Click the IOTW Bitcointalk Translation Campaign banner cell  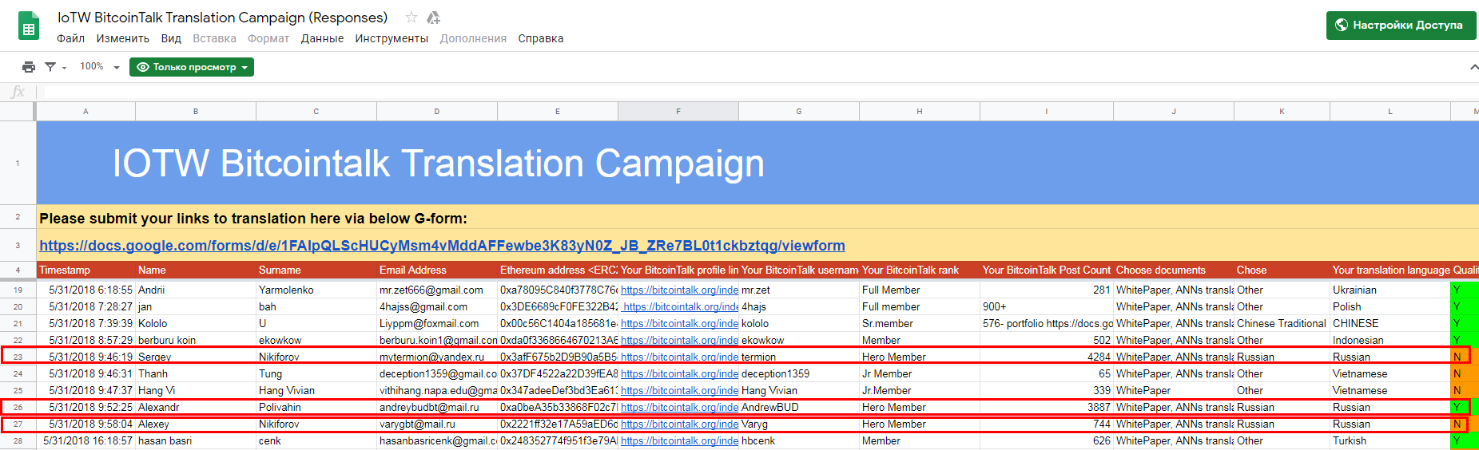[757, 163]
